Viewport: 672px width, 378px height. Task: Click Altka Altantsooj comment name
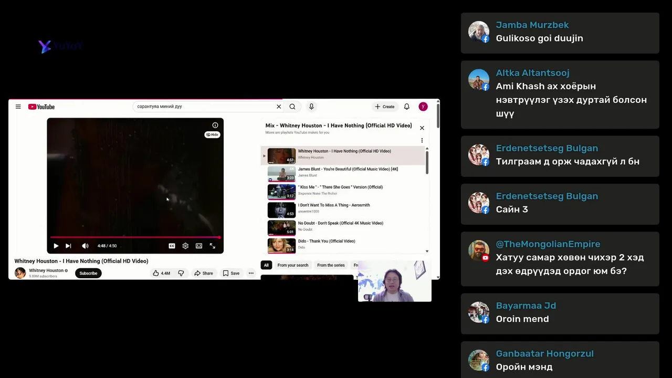click(x=532, y=73)
